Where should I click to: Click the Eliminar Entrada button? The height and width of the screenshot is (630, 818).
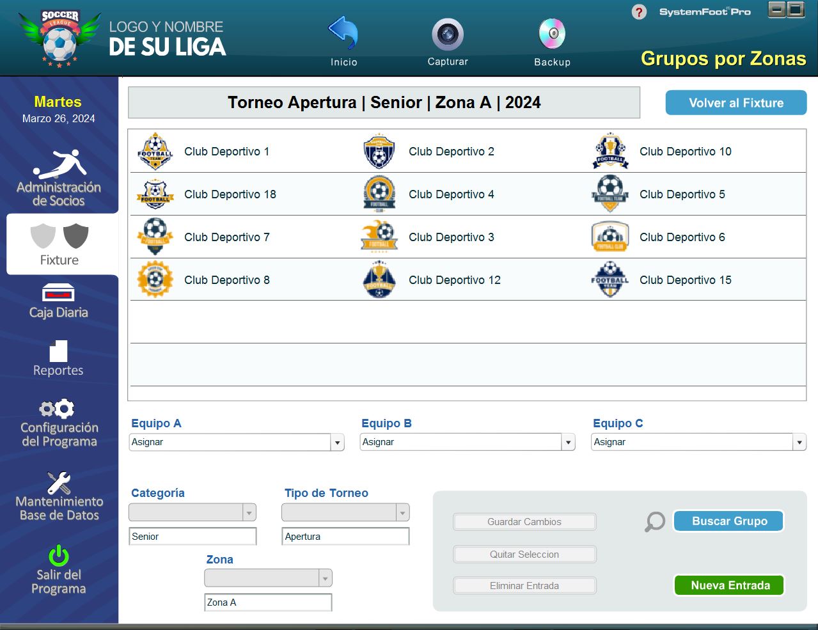tap(524, 586)
